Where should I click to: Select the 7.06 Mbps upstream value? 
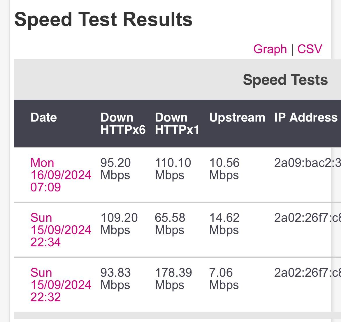point(224,279)
